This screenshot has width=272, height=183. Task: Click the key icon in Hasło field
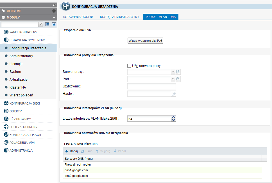click(173, 94)
